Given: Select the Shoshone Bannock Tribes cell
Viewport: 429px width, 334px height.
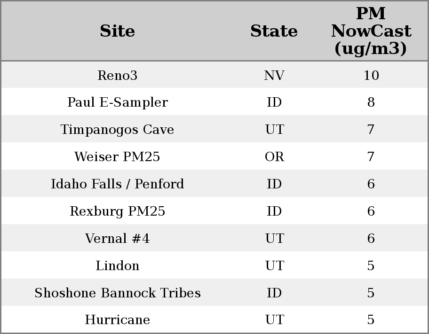Looking at the screenshot, I should (x=118, y=293).
